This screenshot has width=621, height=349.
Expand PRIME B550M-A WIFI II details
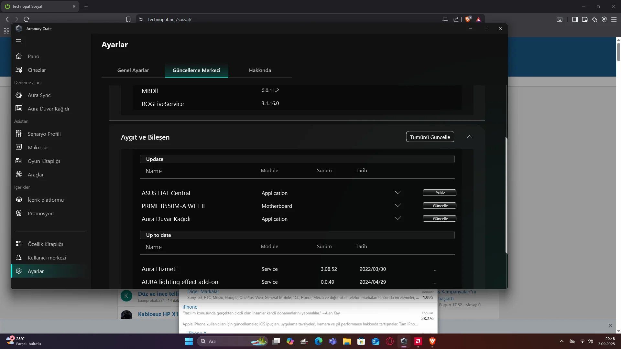point(398,206)
